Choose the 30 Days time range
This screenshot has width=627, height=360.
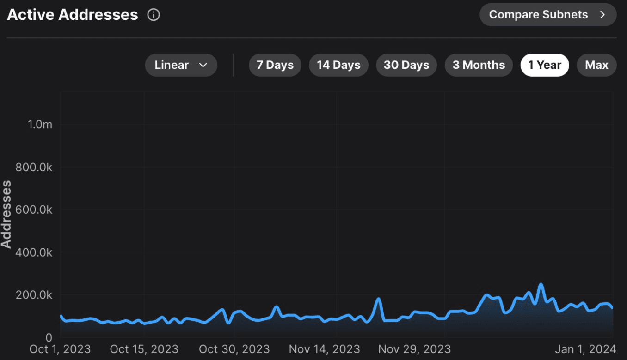click(406, 65)
